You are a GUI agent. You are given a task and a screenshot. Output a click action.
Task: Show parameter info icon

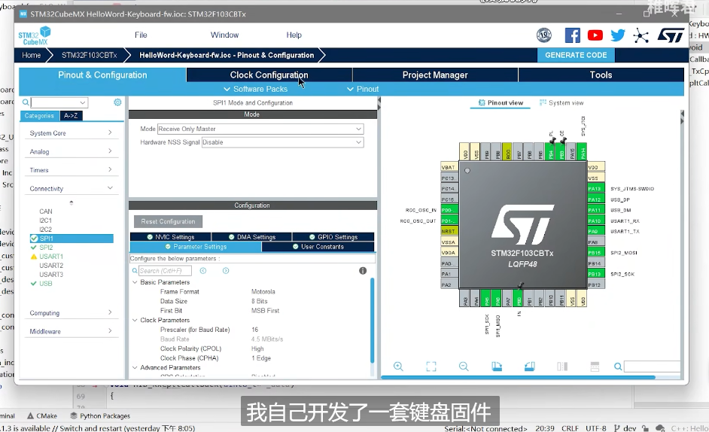[x=363, y=270]
